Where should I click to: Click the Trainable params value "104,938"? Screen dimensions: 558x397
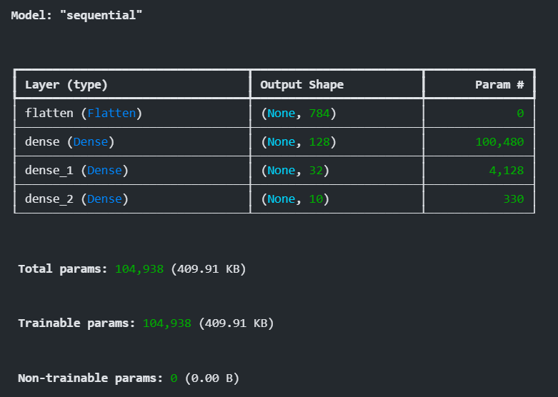tap(167, 323)
